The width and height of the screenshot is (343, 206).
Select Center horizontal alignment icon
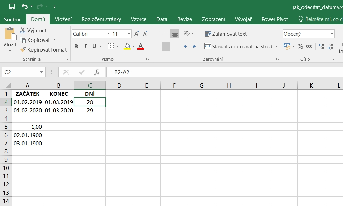click(166, 46)
